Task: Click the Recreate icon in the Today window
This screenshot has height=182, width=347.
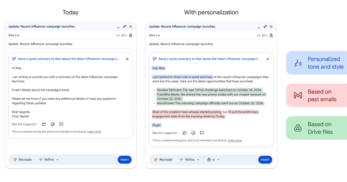Action: click(x=15, y=160)
